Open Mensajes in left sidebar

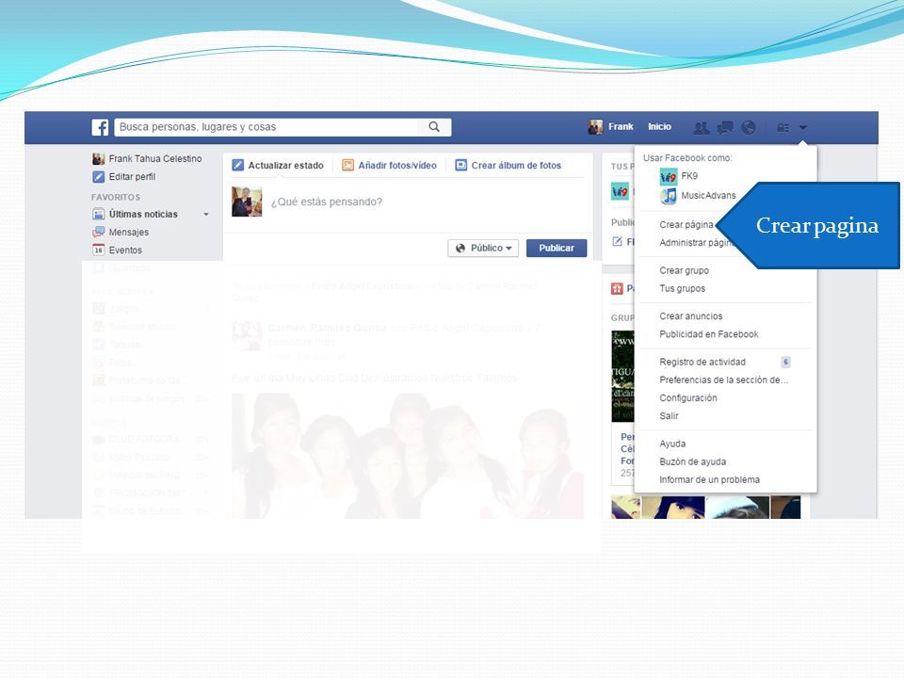[129, 233]
